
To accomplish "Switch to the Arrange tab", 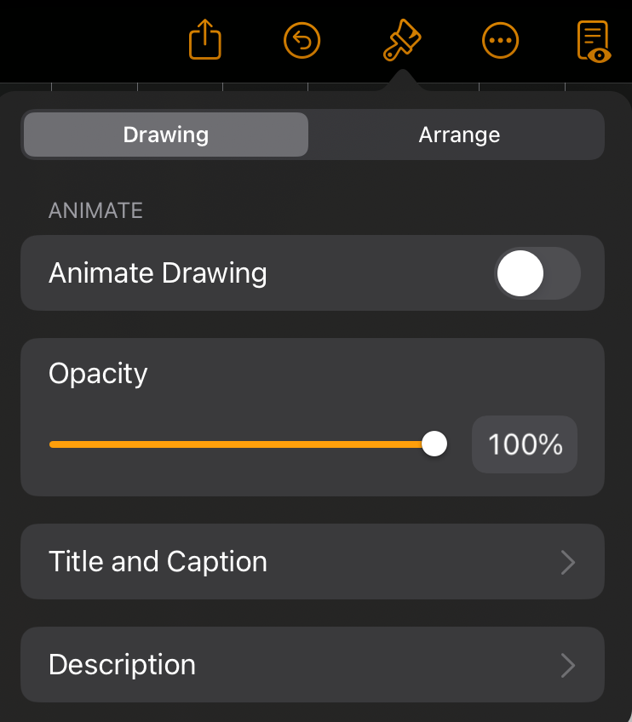I will point(459,135).
